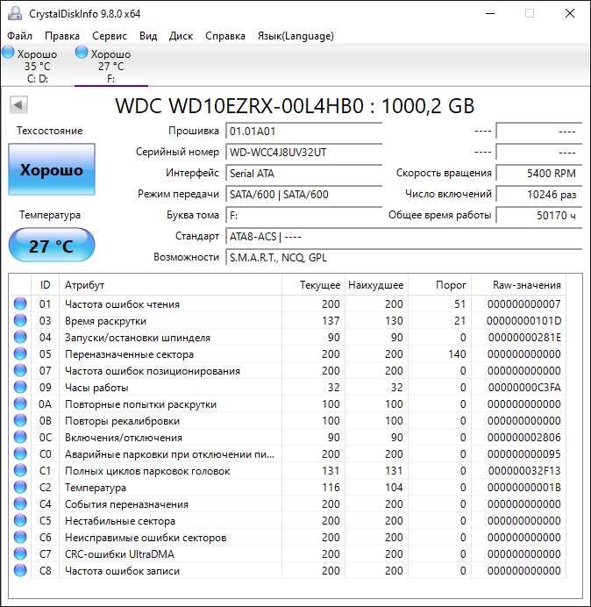This screenshot has width=591, height=607.
Task: Click power-on count value 10246 раз
Action: (x=538, y=194)
